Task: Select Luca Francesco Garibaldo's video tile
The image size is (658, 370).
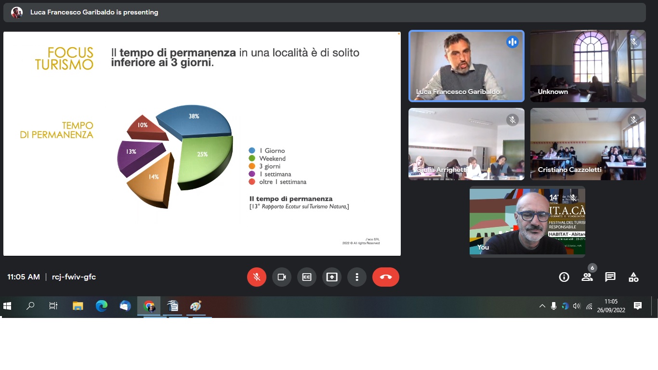Action: [x=466, y=66]
